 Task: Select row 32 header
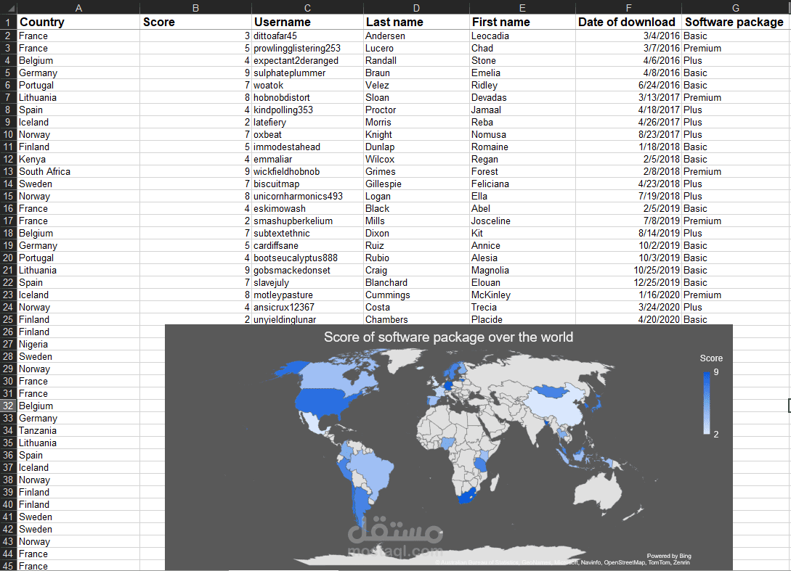coord(9,406)
